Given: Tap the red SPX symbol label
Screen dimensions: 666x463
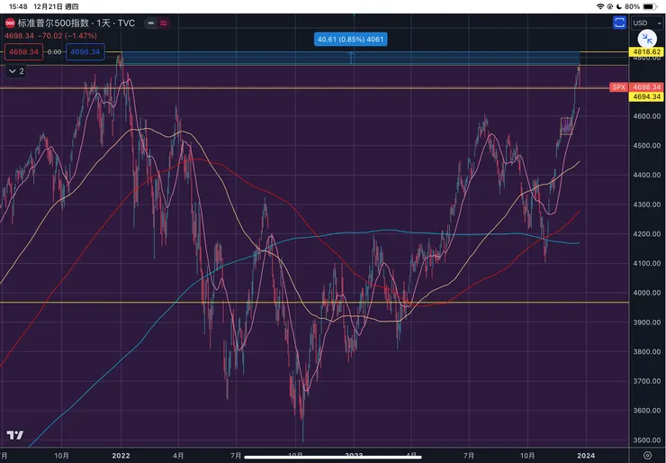Looking at the screenshot, I should click(x=618, y=86).
